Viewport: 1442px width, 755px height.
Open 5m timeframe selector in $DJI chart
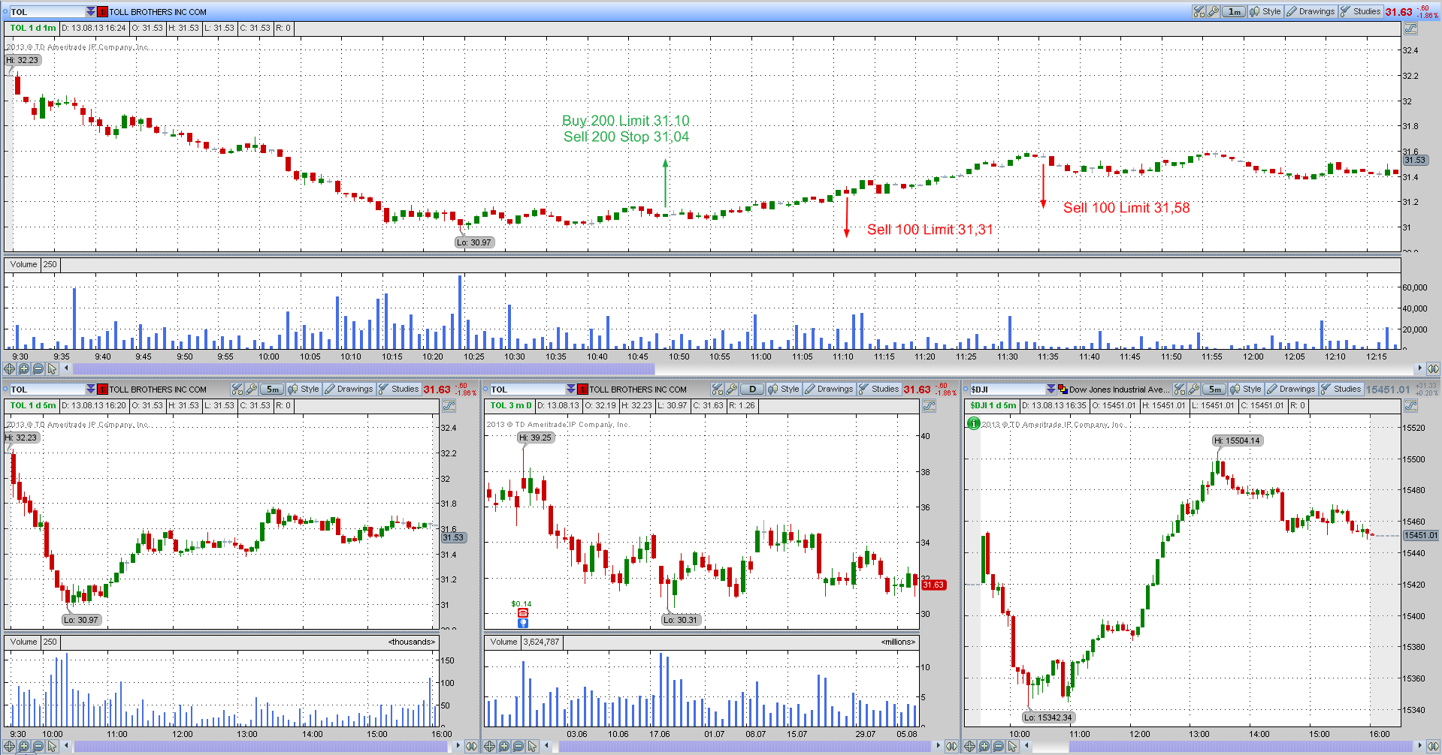coord(1214,389)
